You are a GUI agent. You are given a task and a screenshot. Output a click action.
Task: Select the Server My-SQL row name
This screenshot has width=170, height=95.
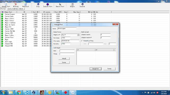[10, 31]
